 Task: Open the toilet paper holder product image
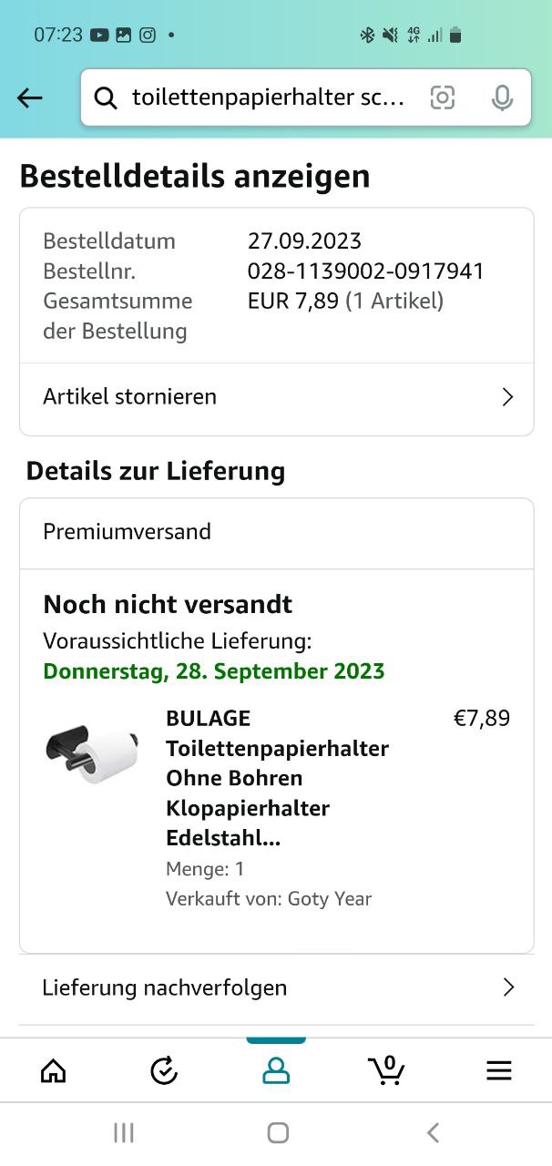pos(91,752)
